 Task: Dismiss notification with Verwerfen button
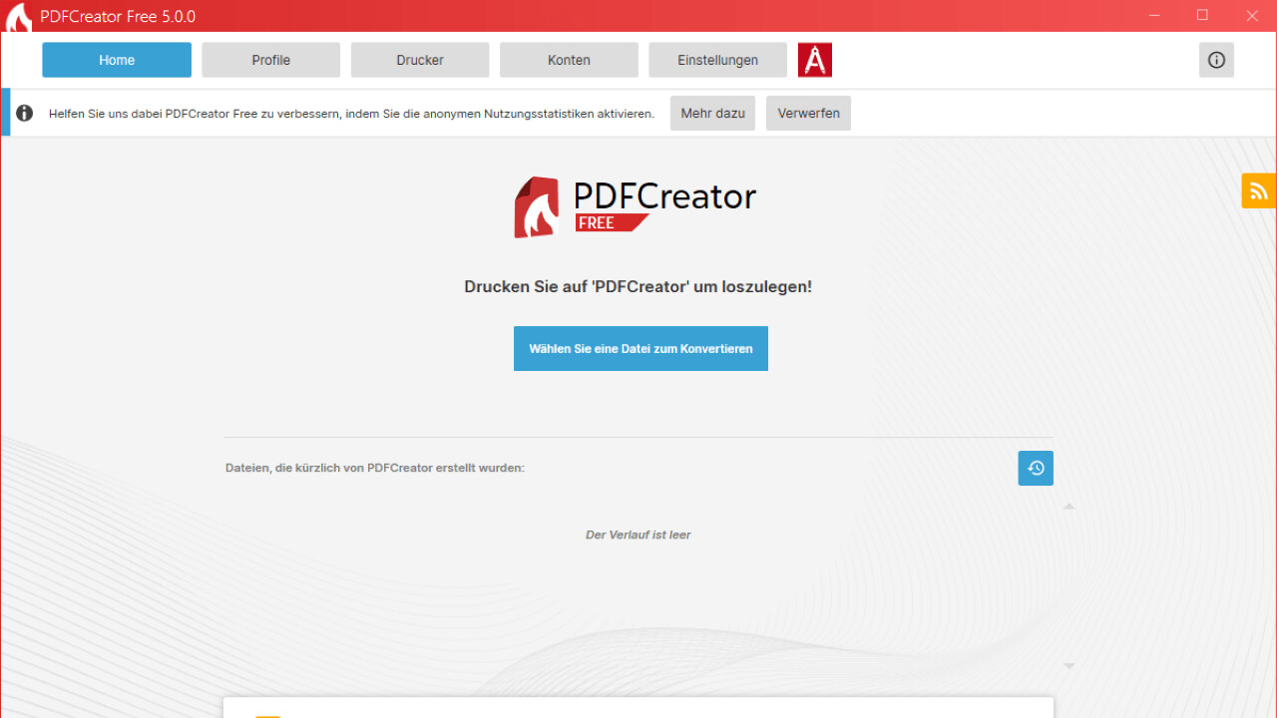(808, 113)
